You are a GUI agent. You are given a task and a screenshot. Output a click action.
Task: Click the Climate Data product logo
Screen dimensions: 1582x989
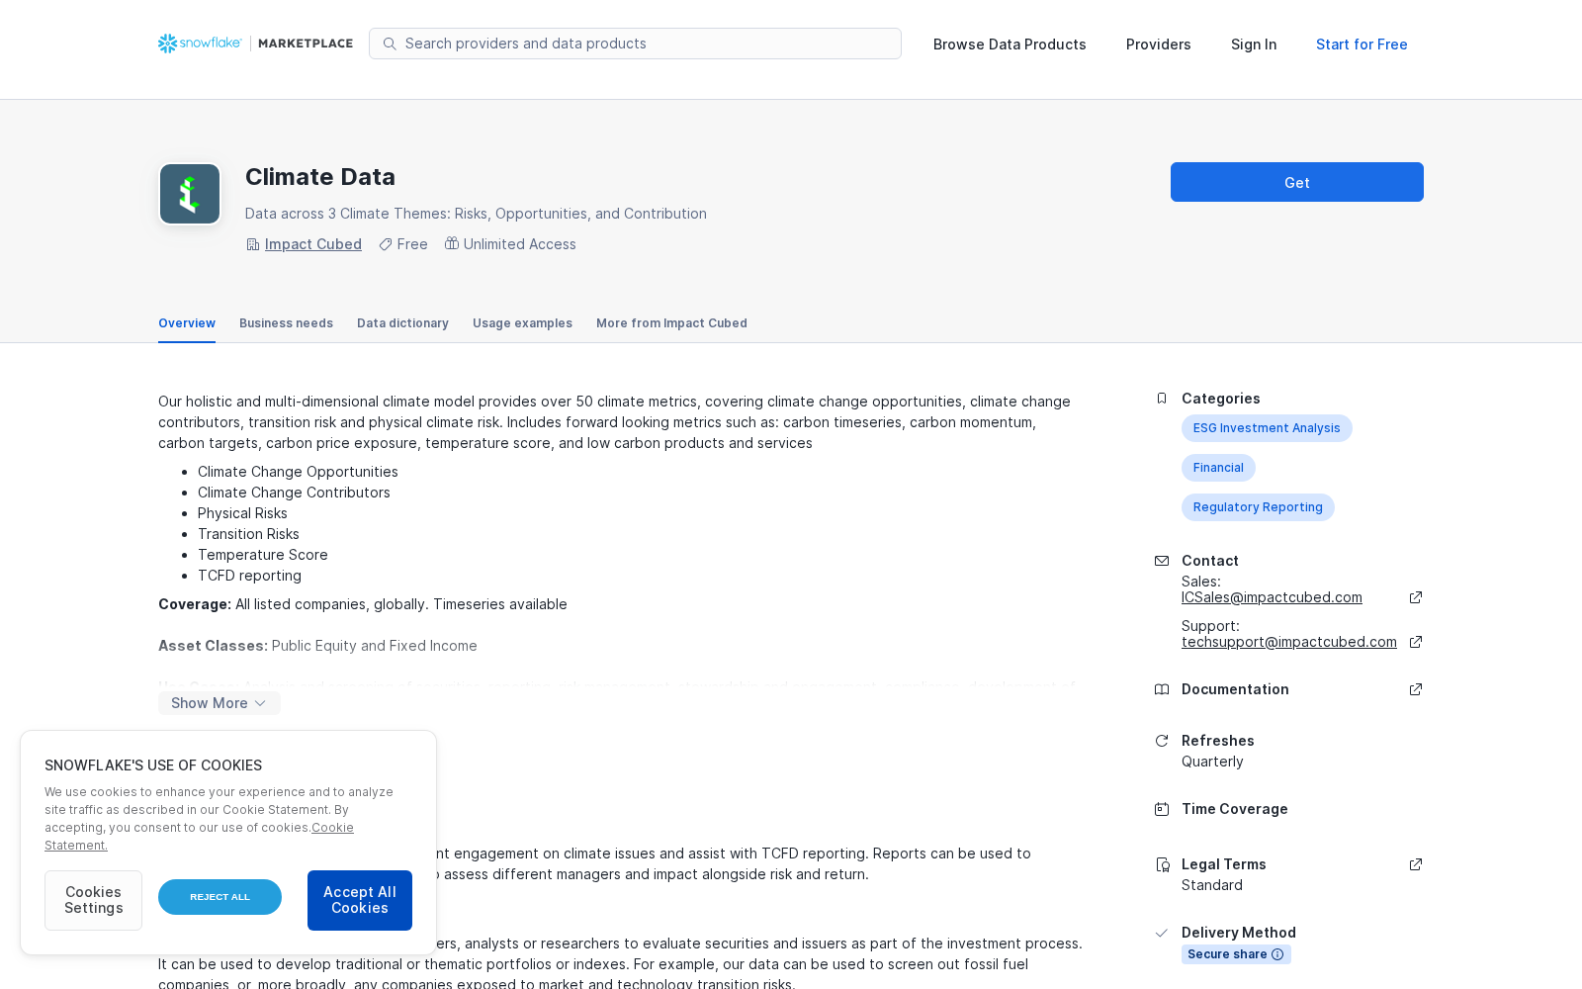190,194
